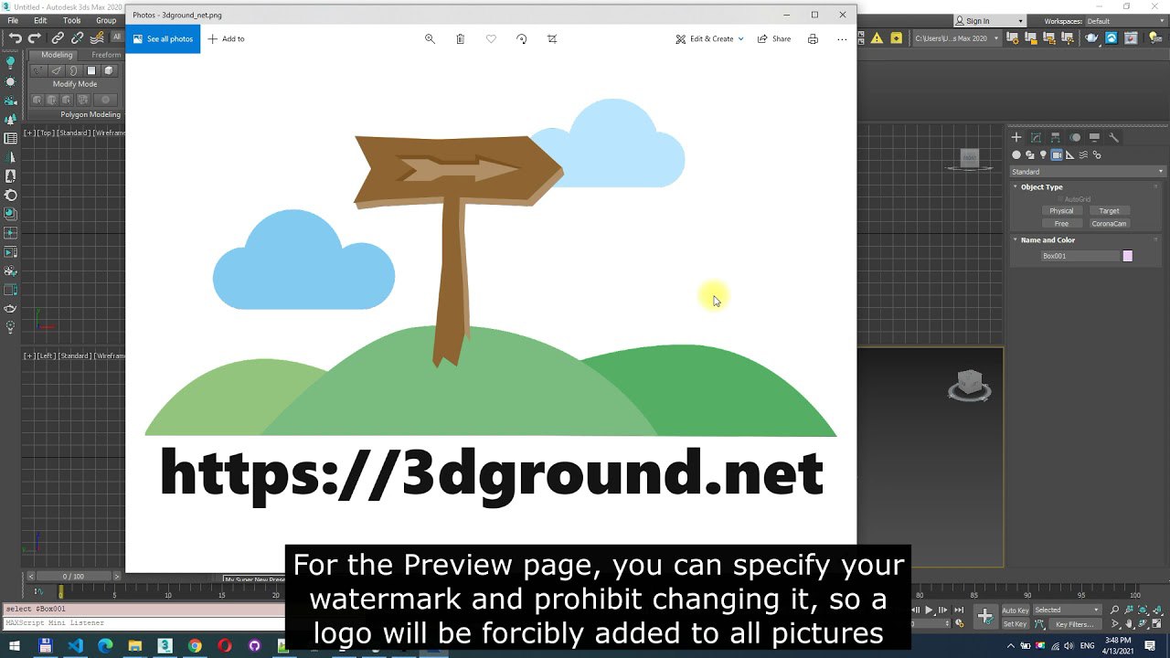This screenshot has width=1170, height=658.
Task: Select the Space Warps category icon
Action: (x=1083, y=155)
